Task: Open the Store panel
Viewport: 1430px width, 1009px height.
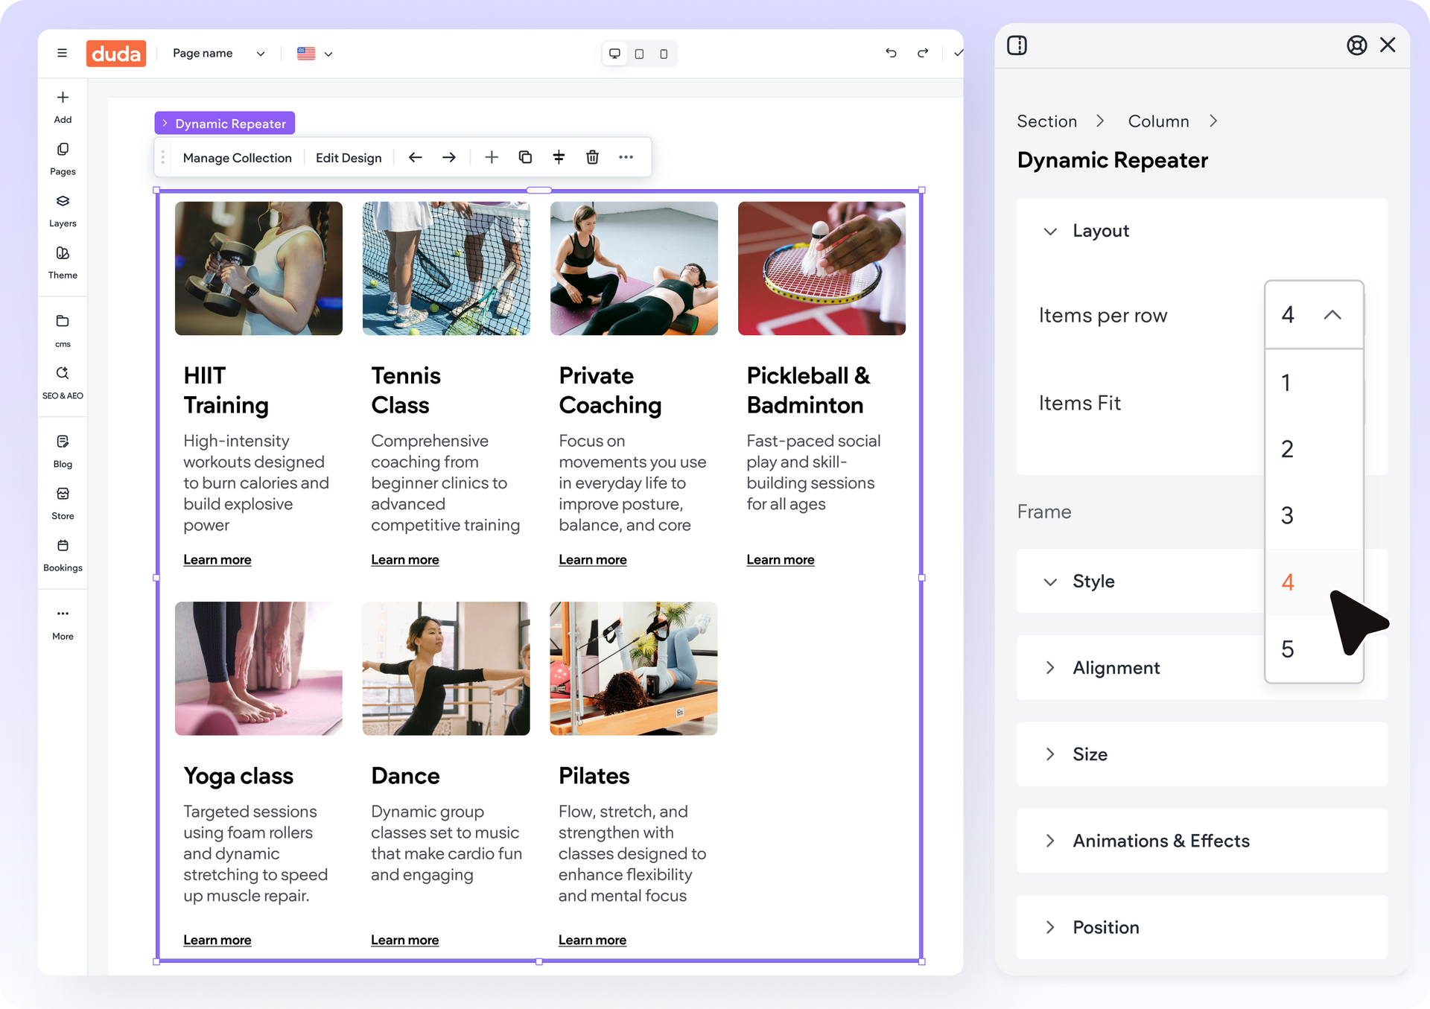Action: 63,503
